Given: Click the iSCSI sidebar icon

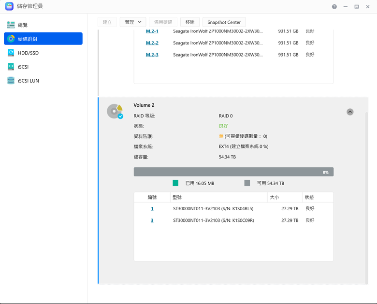Looking at the screenshot, I should 11,67.
